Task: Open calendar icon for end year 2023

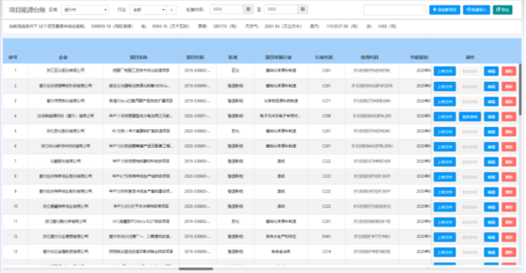Action: pyautogui.click(x=303, y=10)
